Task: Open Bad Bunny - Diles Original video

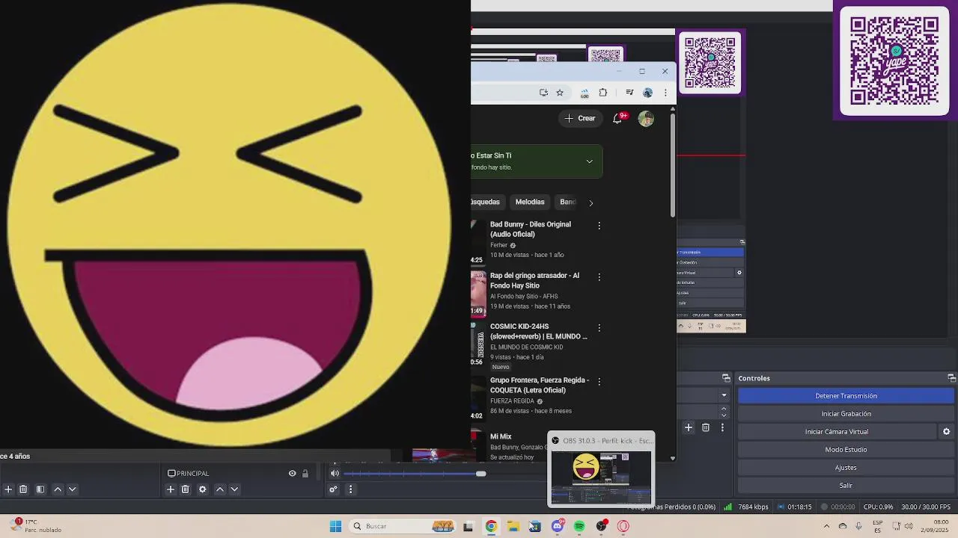Action: tap(531, 229)
